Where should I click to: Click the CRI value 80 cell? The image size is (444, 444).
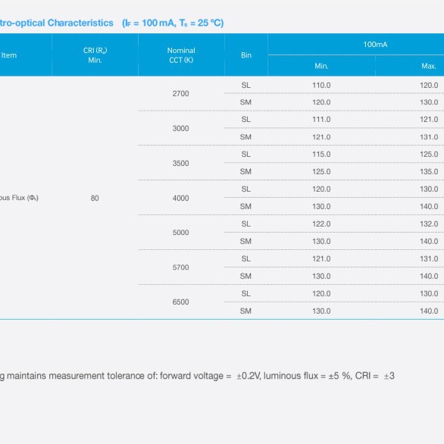coord(95,198)
